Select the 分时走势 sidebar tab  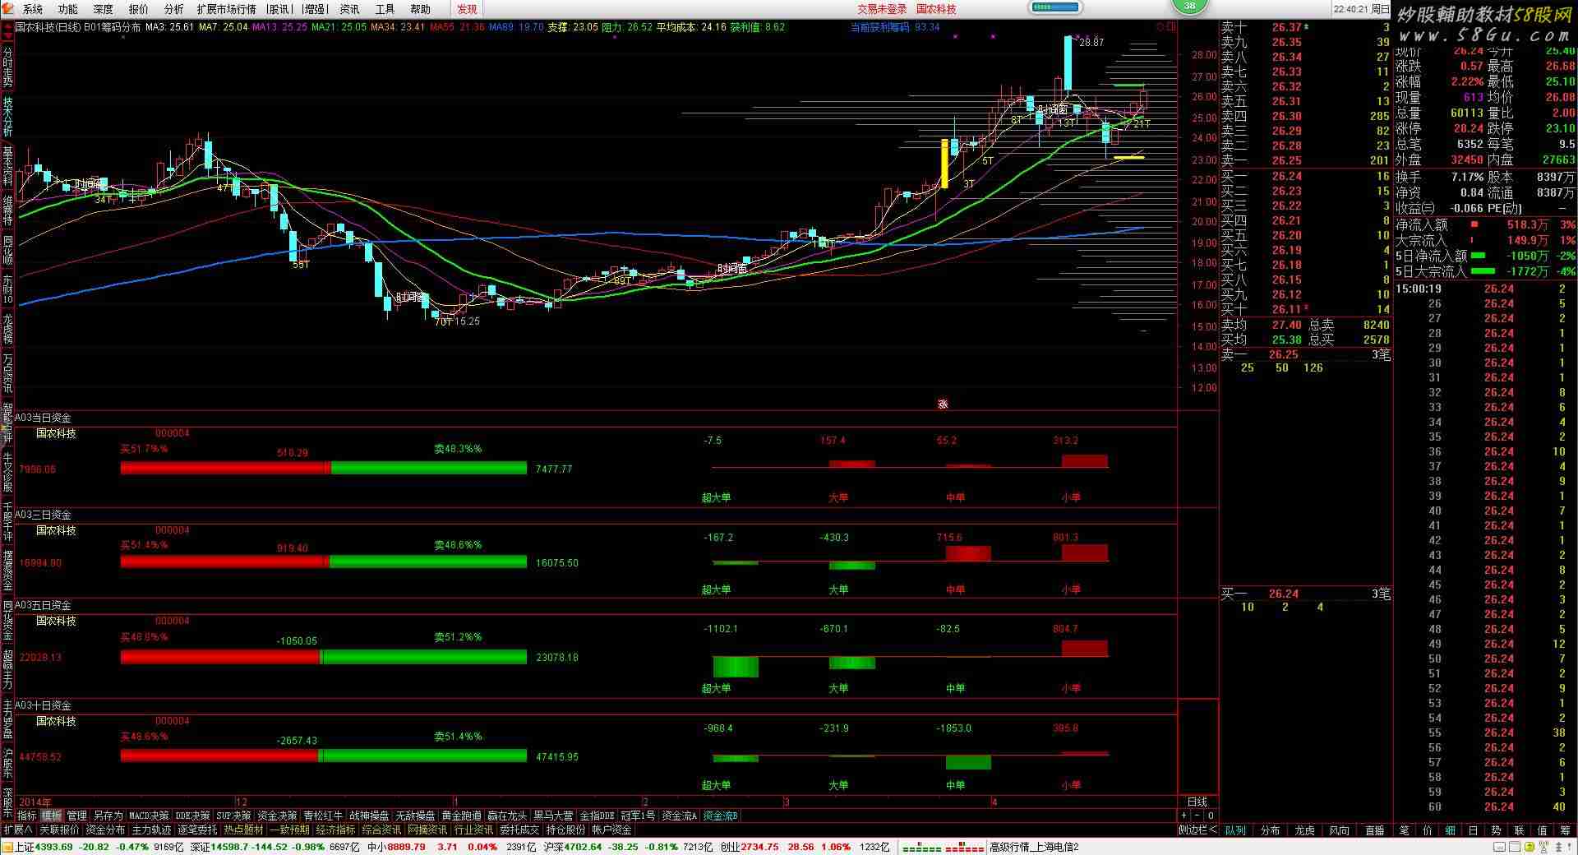click(7, 66)
